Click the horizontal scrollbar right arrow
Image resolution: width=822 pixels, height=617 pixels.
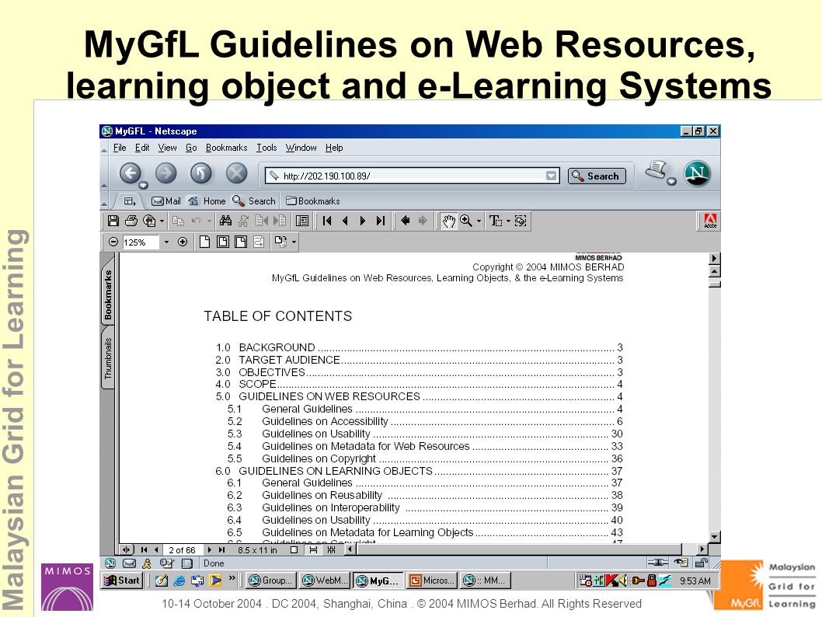[x=702, y=549]
